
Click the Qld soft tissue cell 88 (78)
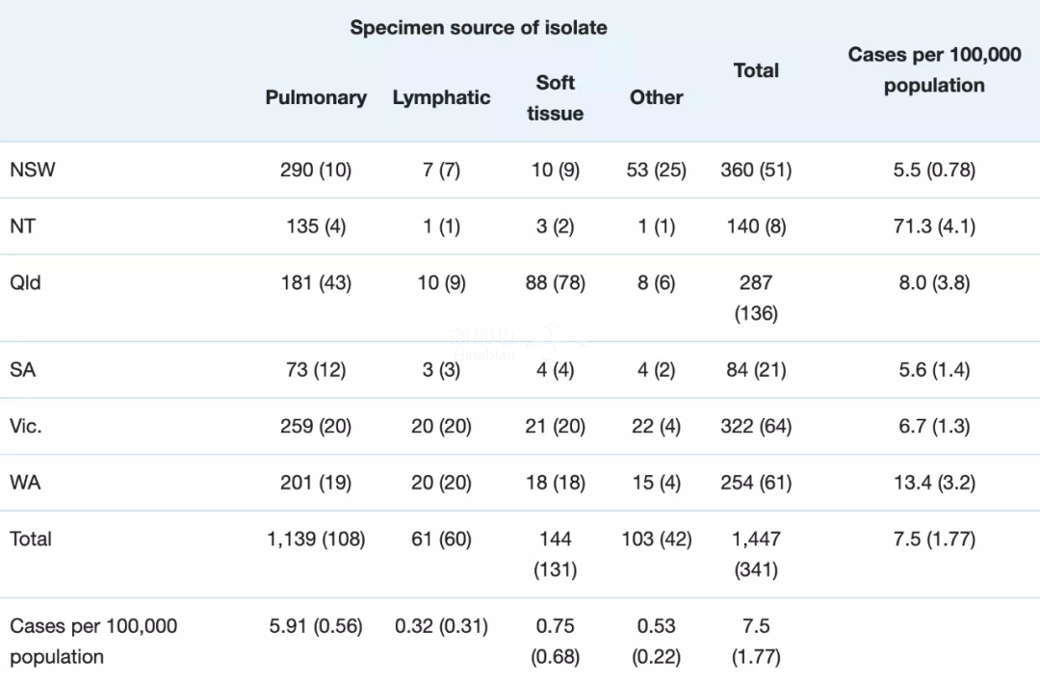555,283
